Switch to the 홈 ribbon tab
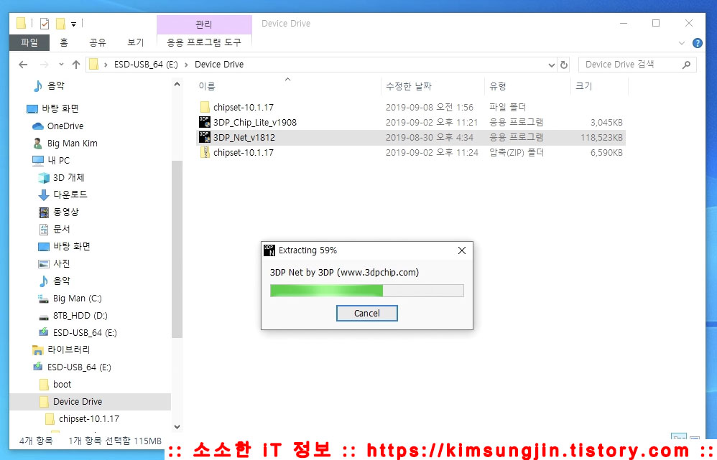 click(63, 42)
